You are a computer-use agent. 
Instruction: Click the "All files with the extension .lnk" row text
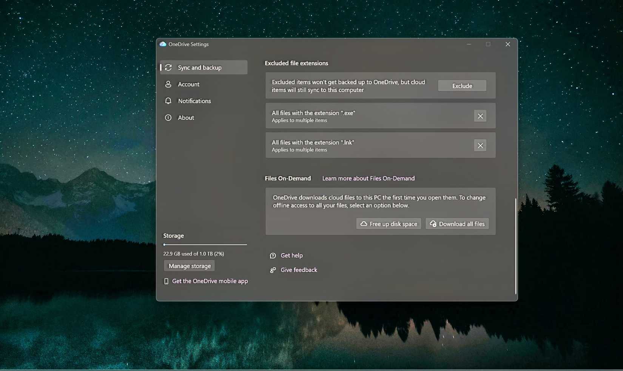pyautogui.click(x=313, y=142)
